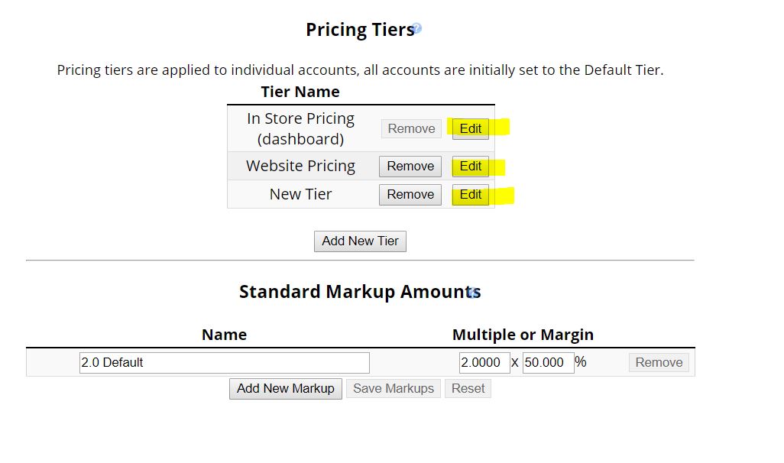Image resolution: width=784 pixels, height=463 pixels.
Task: Add a new pricing tier
Action: (x=360, y=241)
